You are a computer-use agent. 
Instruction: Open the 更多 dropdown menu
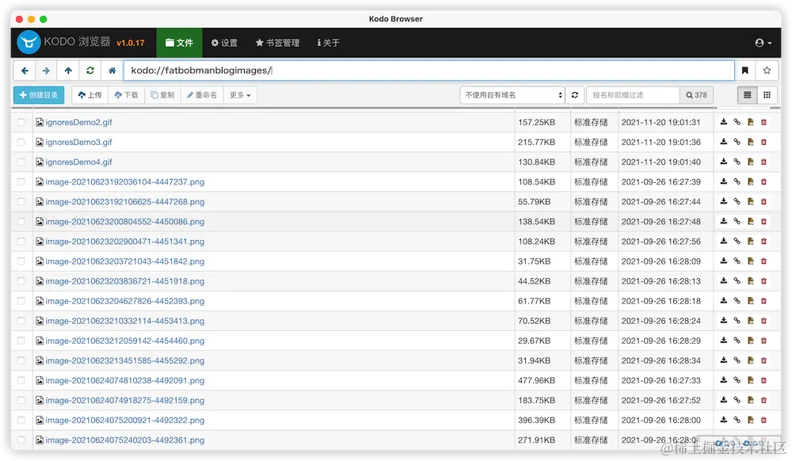tap(241, 95)
